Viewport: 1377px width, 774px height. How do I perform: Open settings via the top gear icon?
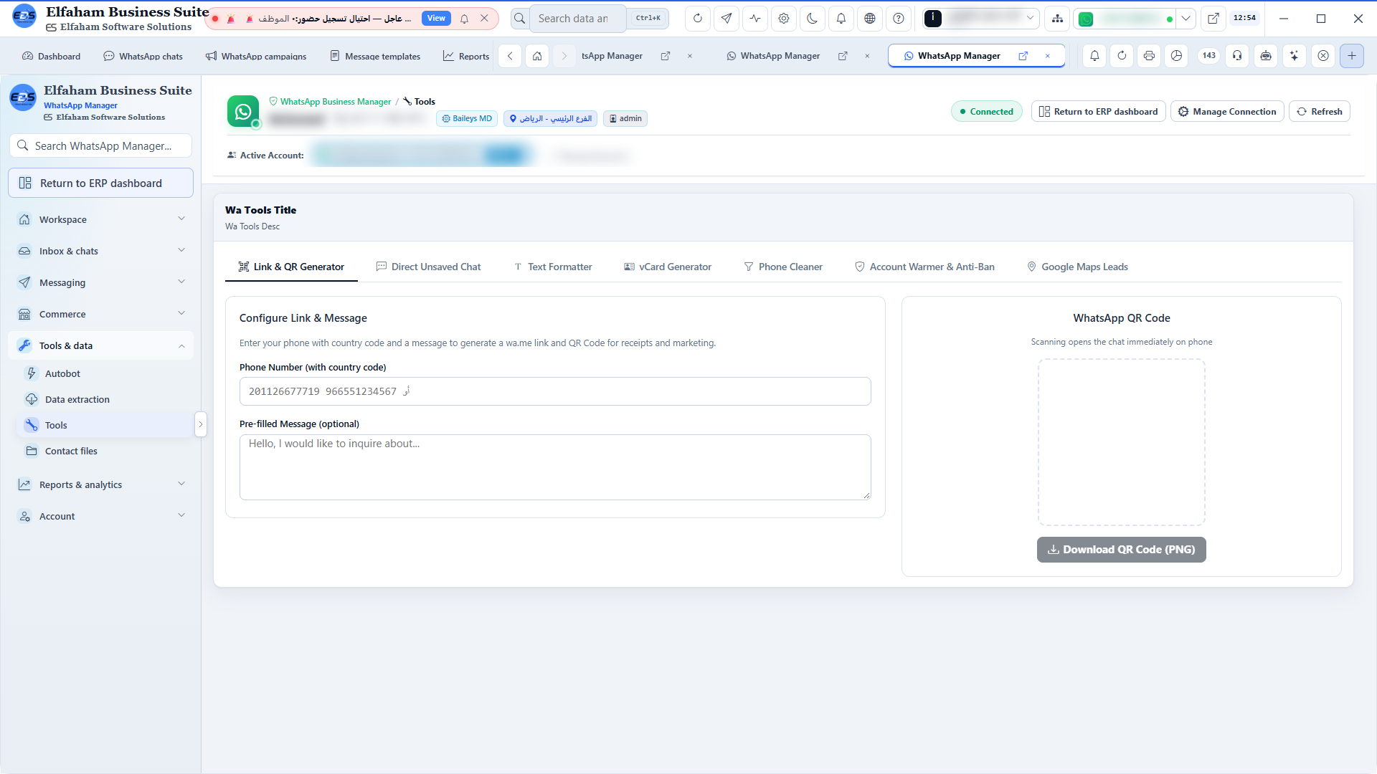click(x=784, y=19)
